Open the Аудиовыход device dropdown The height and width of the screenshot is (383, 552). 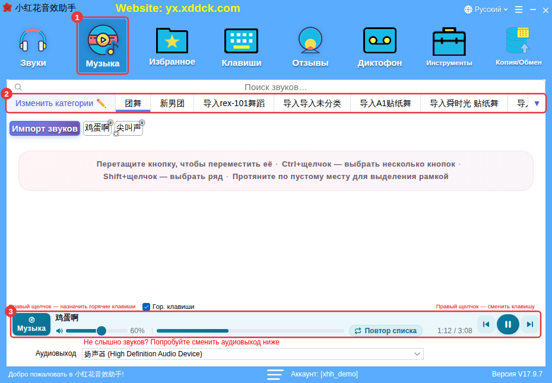pos(252,354)
